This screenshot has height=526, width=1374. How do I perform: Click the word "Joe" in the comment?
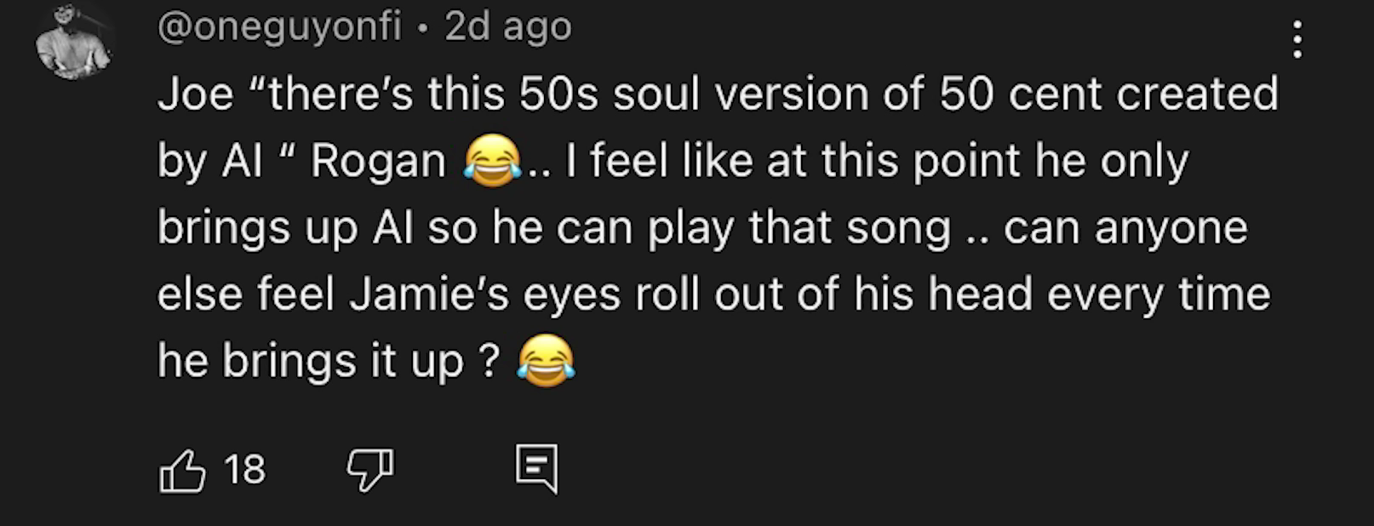pos(196,94)
